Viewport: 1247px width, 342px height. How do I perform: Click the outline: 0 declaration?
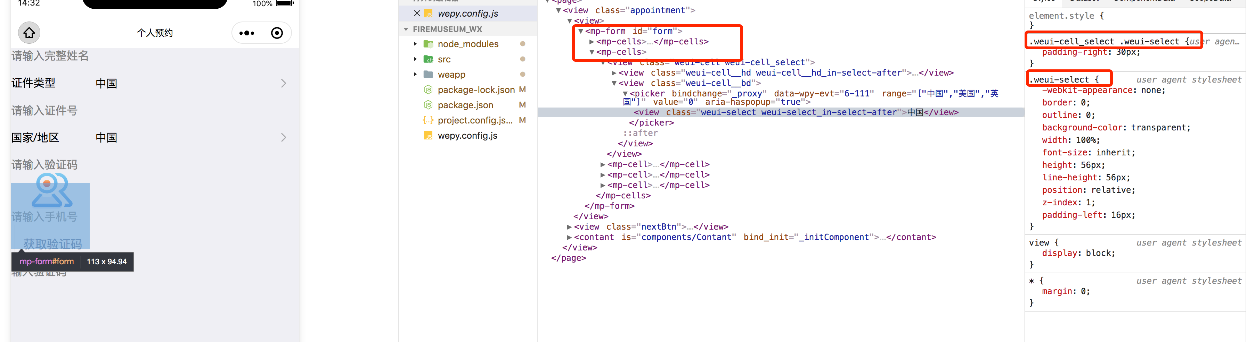coord(1068,116)
